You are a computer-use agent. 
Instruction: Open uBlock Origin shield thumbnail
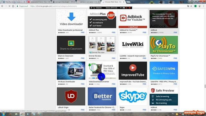pyautogui.click(x=71, y=96)
